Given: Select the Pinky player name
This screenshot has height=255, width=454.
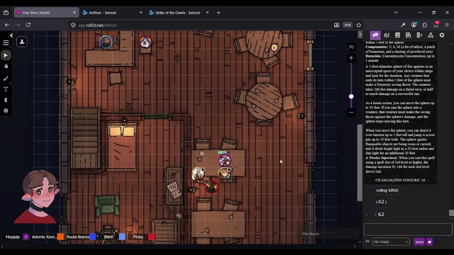Looking at the screenshot, I should click(x=138, y=237).
